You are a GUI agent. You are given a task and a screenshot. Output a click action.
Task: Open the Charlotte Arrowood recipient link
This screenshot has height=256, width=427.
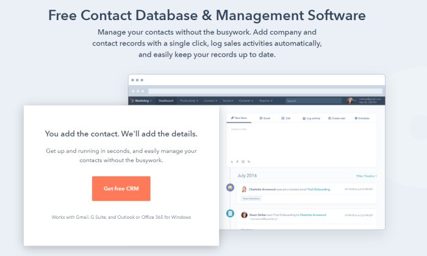312,215
